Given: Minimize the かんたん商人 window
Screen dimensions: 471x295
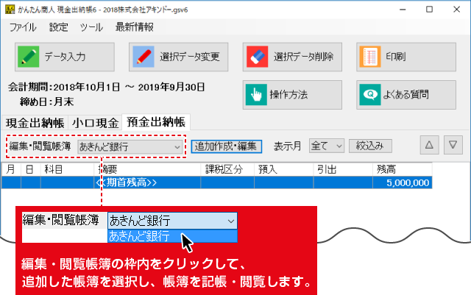Looking at the screenshot, I should pyautogui.click(x=403, y=10).
